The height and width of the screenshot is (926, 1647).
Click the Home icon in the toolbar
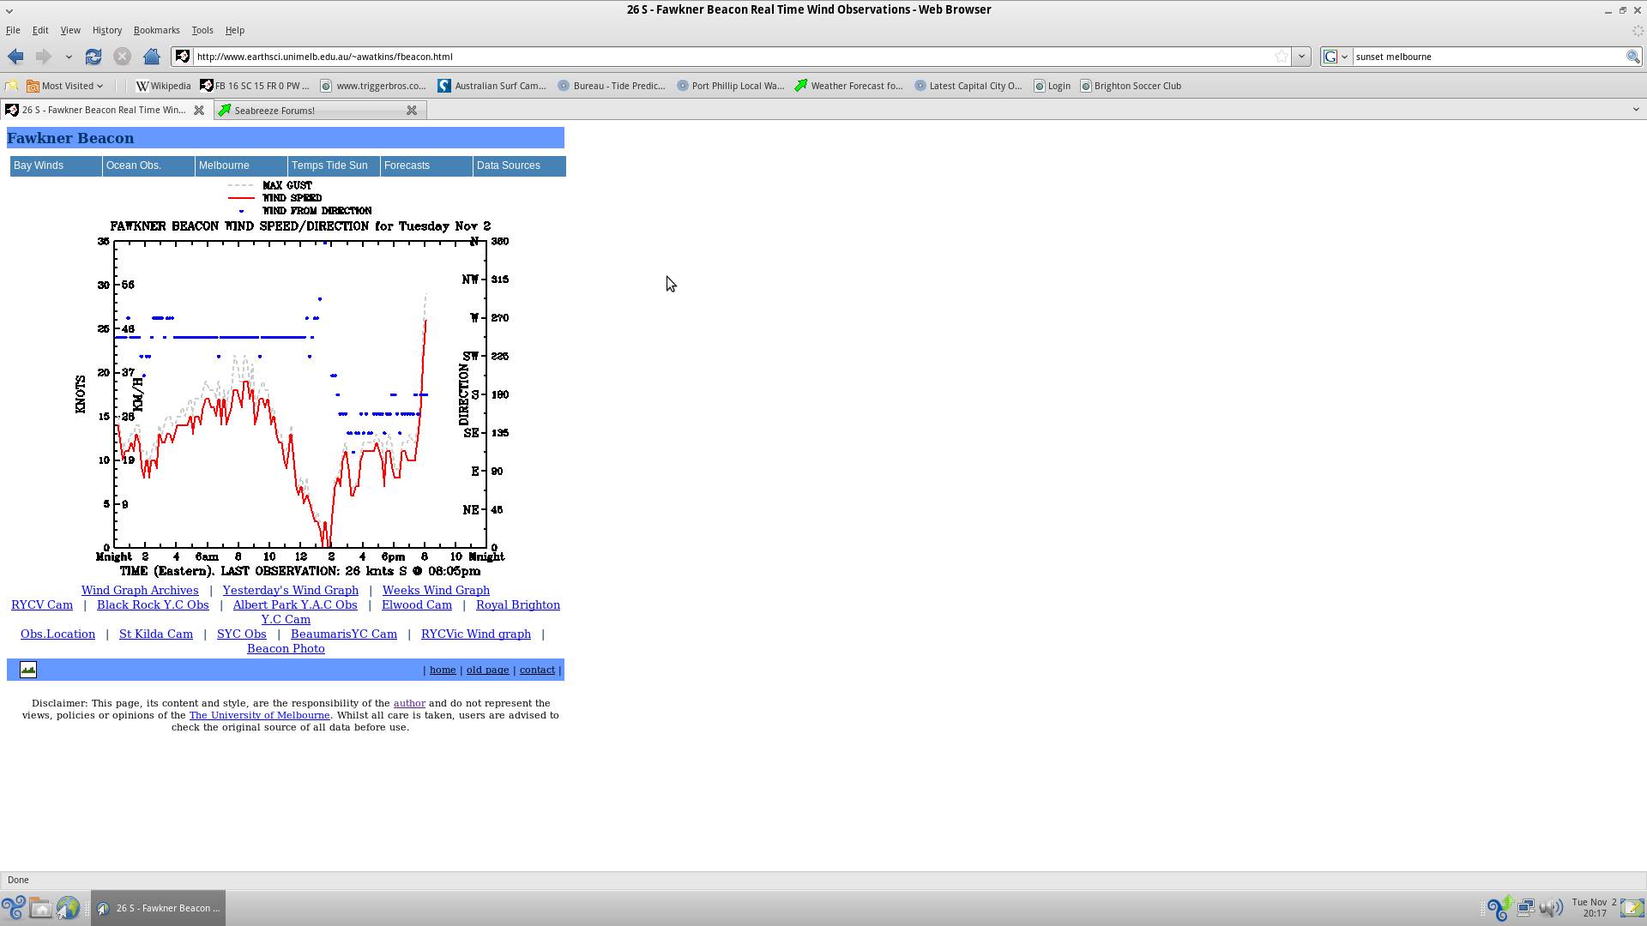click(x=152, y=57)
